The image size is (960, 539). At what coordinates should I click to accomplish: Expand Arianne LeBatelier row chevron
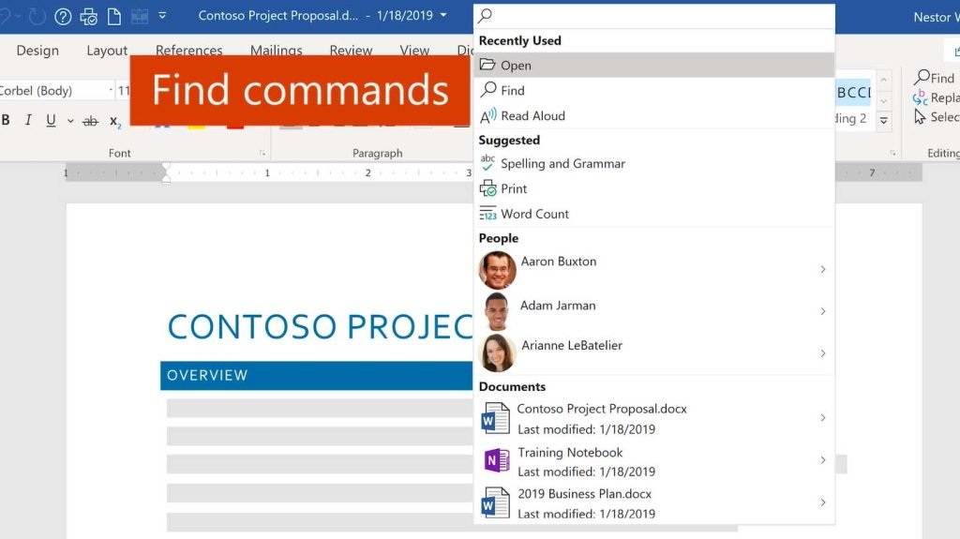(x=823, y=353)
